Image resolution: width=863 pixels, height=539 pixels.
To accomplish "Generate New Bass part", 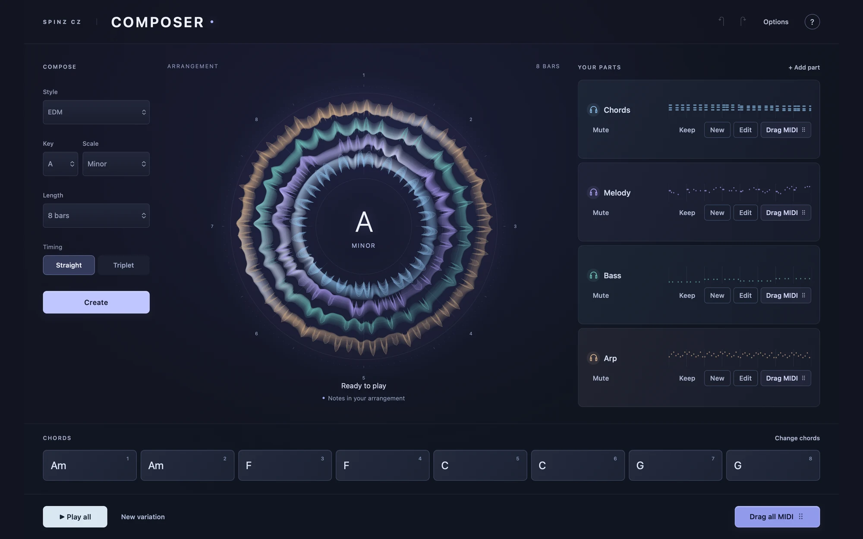I will coord(717,295).
